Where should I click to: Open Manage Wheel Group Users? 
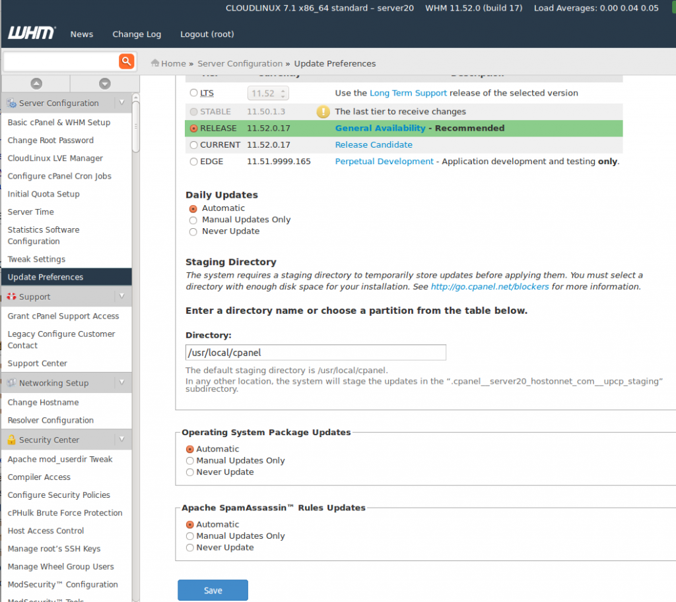point(61,566)
